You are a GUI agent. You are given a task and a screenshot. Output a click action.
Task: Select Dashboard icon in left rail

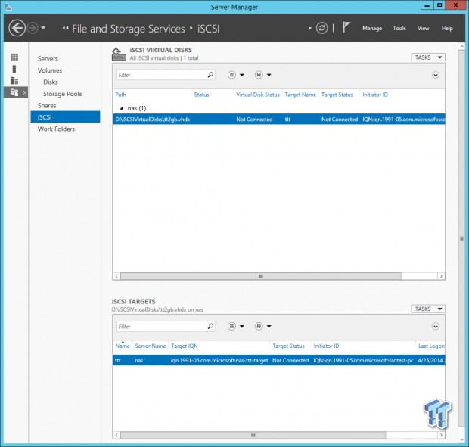(14, 57)
